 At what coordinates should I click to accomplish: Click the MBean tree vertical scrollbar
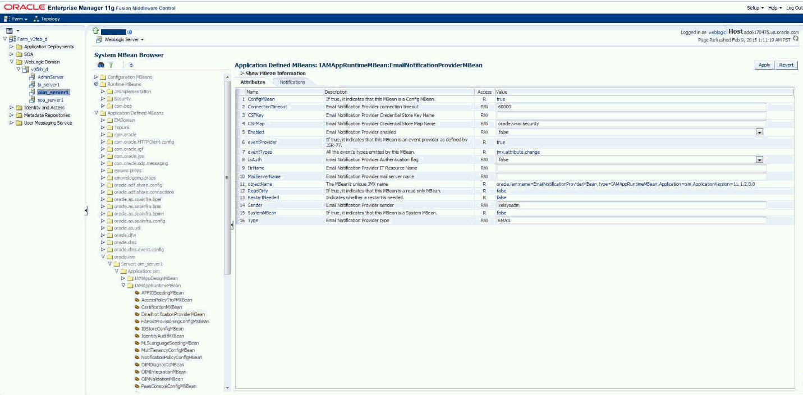coord(227,177)
